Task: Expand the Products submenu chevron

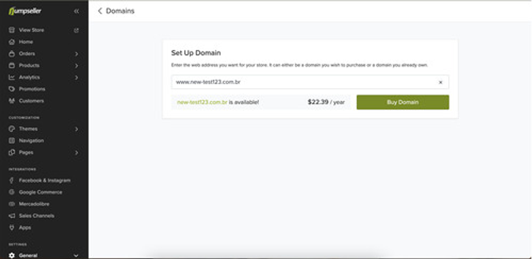Action: (x=76, y=66)
